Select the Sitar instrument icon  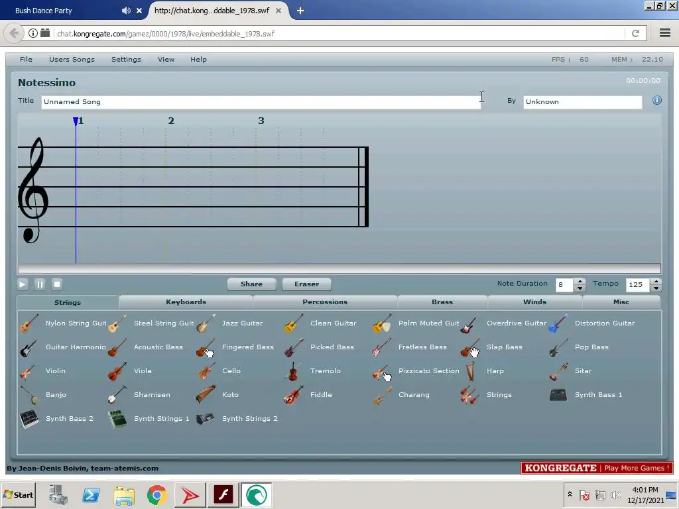(558, 371)
